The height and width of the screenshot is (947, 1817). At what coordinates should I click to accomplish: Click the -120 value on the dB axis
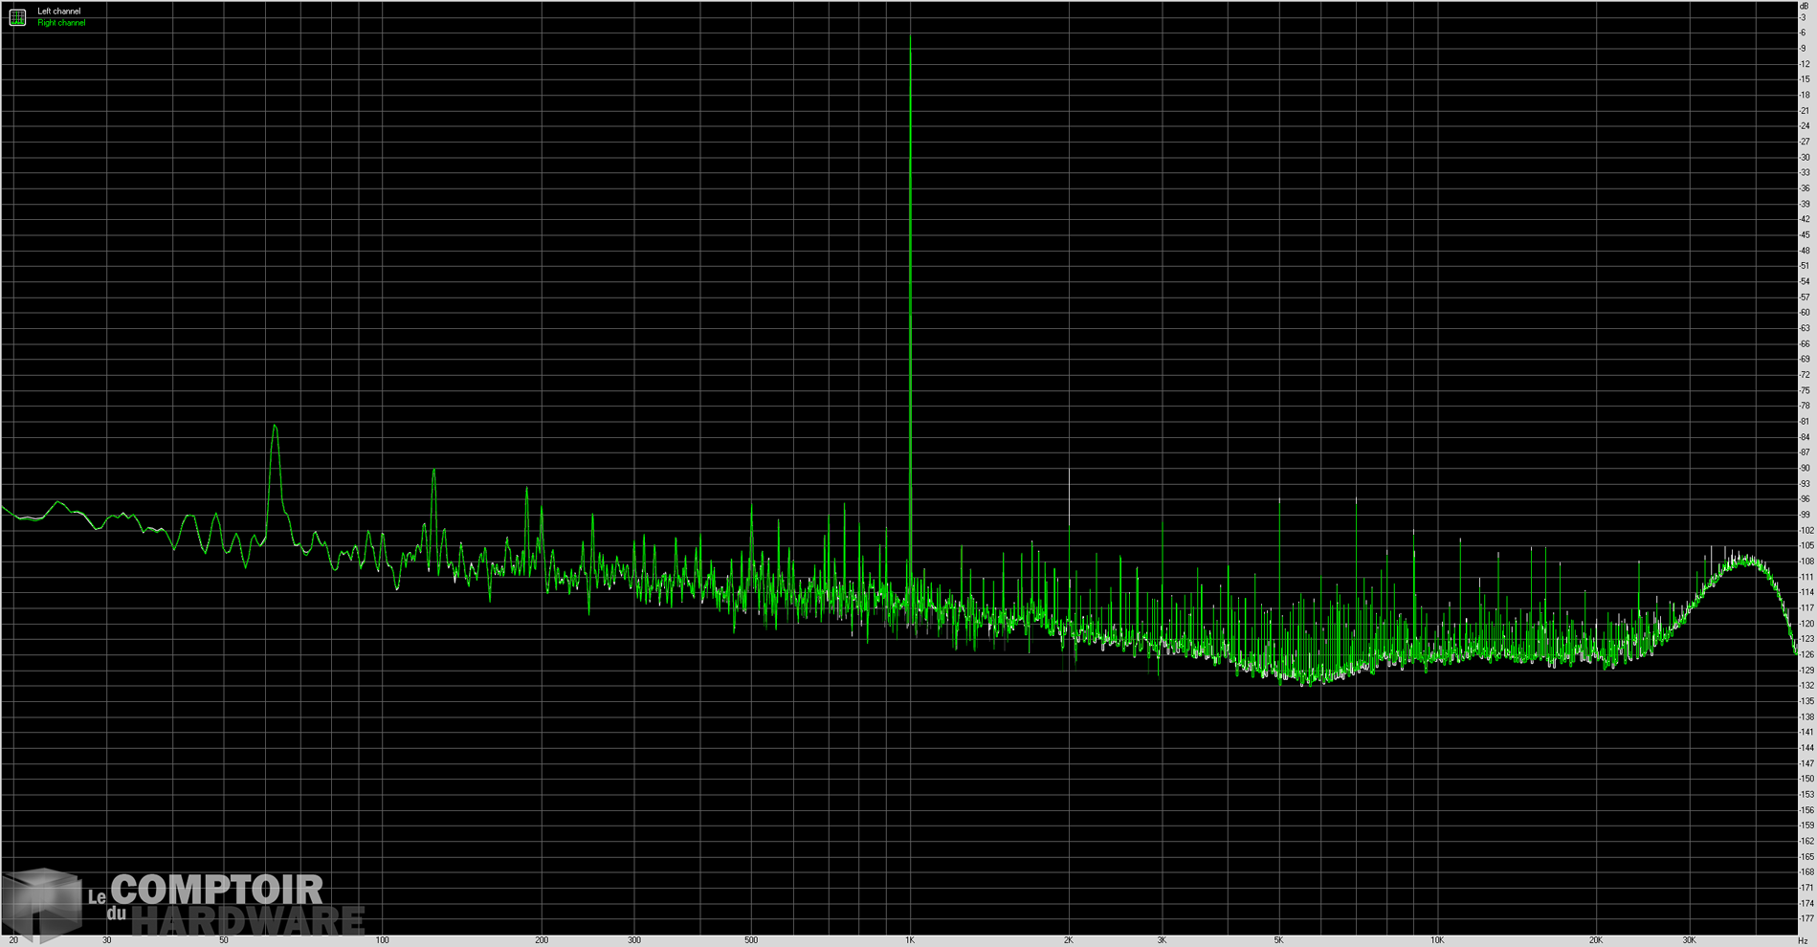(x=1806, y=624)
